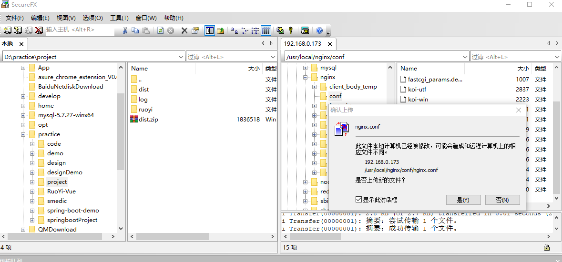
Task: Expand the client_body_temp remote folder
Action: 314,87
